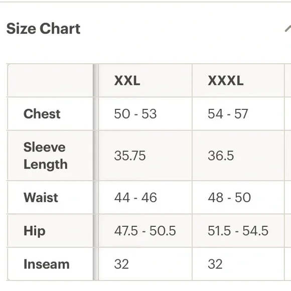Click the Inseam row label
Screen dimensions: 291x291
tap(47, 264)
